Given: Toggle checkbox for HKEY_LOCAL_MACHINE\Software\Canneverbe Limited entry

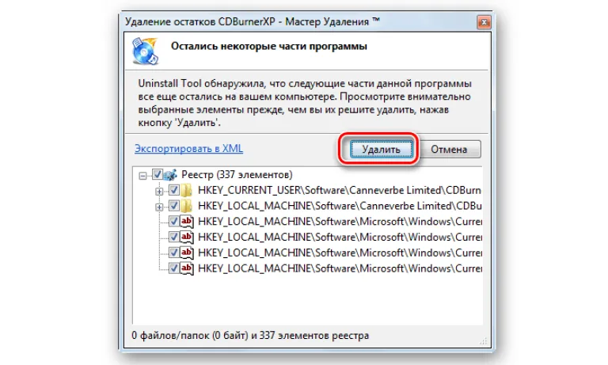Looking at the screenshot, I should pos(173,206).
